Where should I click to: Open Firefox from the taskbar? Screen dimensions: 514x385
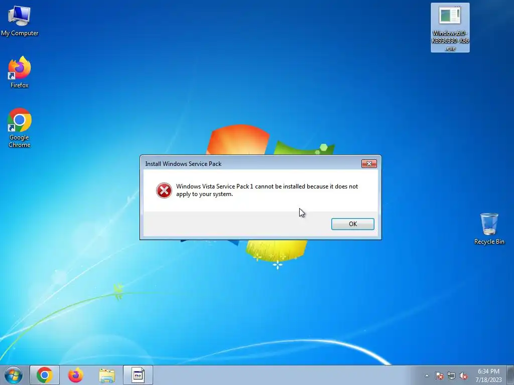tap(75, 375)
